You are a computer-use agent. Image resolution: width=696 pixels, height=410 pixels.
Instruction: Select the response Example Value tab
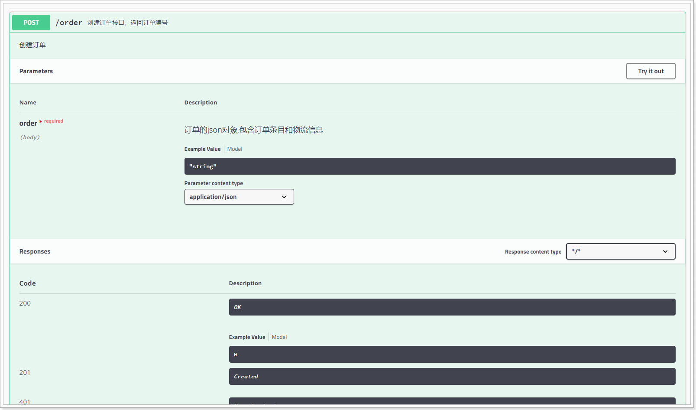pyautogui.click(x=247, y=337)
